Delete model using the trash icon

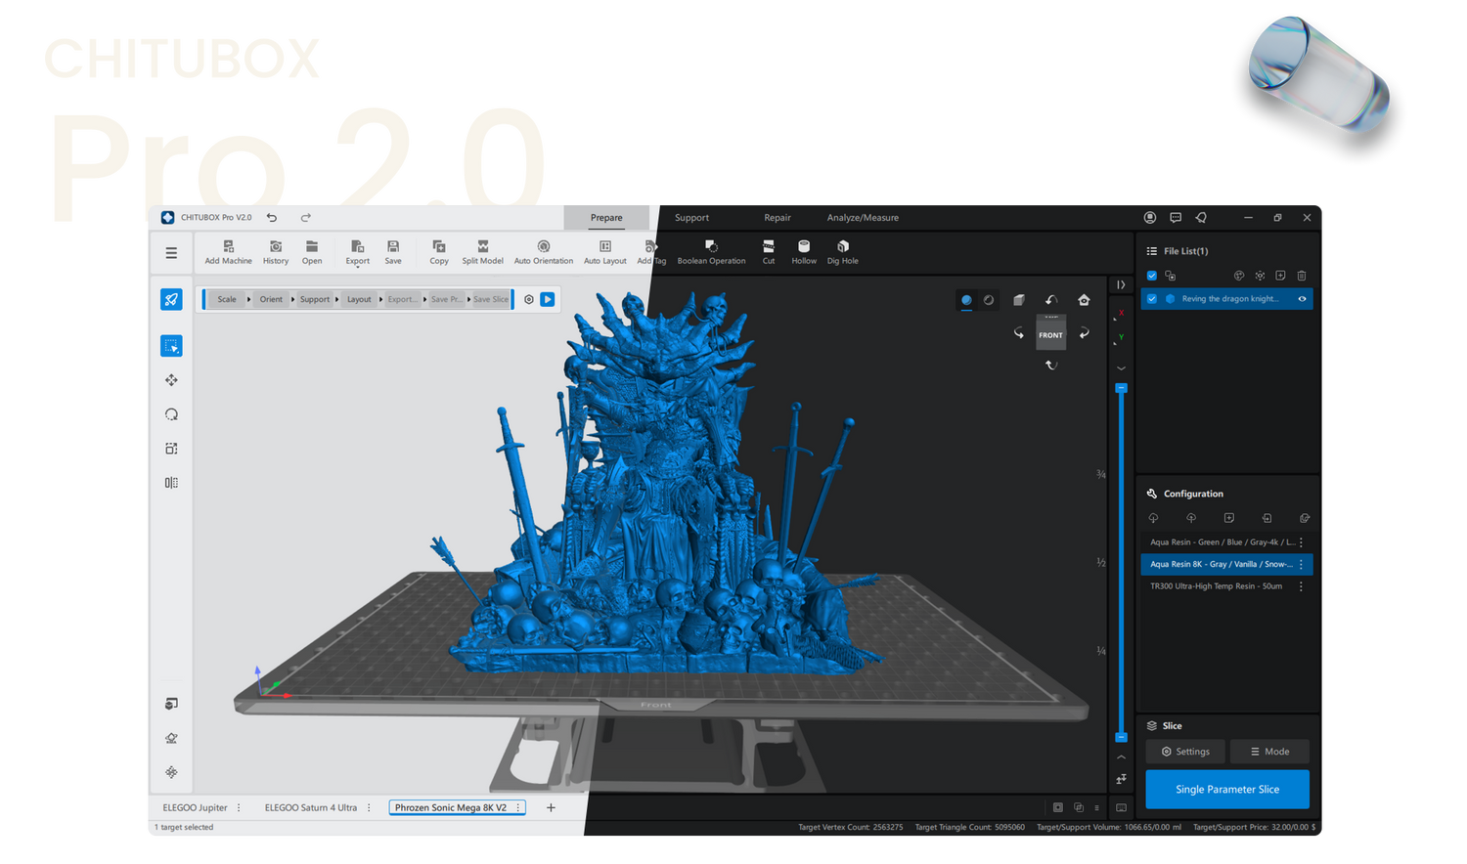point(1302,276)
